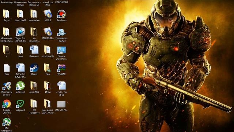Open the я и коллекти... folder

pos(34,32)
